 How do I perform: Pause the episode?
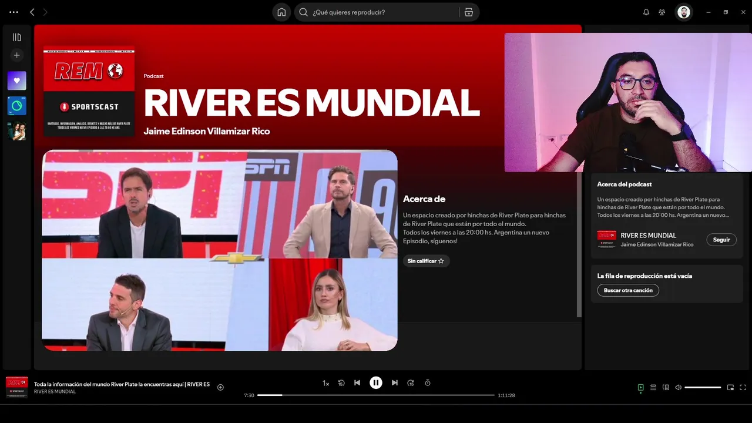tap(376, 383)
